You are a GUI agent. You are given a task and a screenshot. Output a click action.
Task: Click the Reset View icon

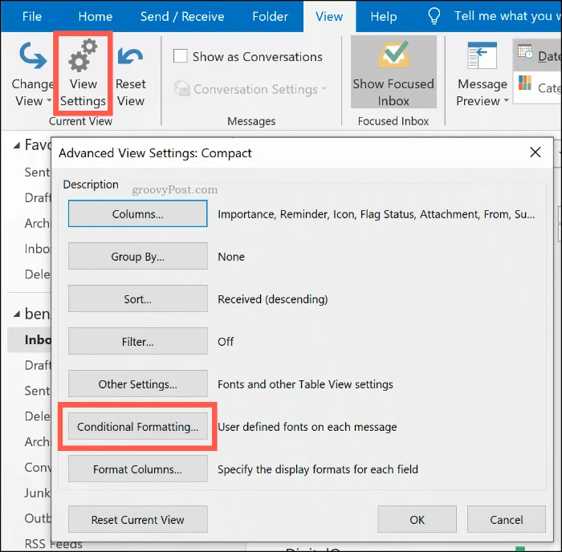click(130, 56)
